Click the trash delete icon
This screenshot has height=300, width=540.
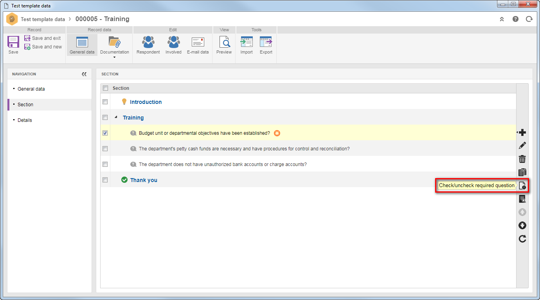click(x=522, y=159)
